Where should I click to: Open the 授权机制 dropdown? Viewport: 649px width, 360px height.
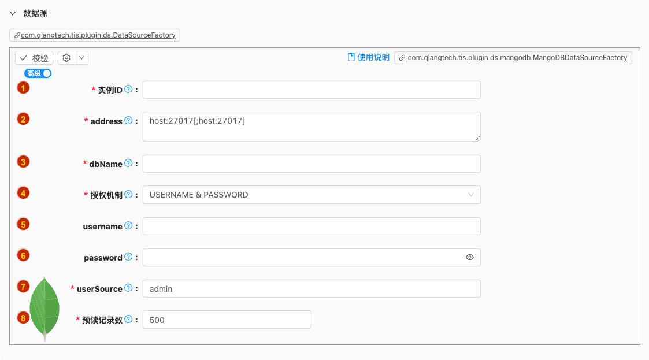pyautogui.click(x=311, y=195)
